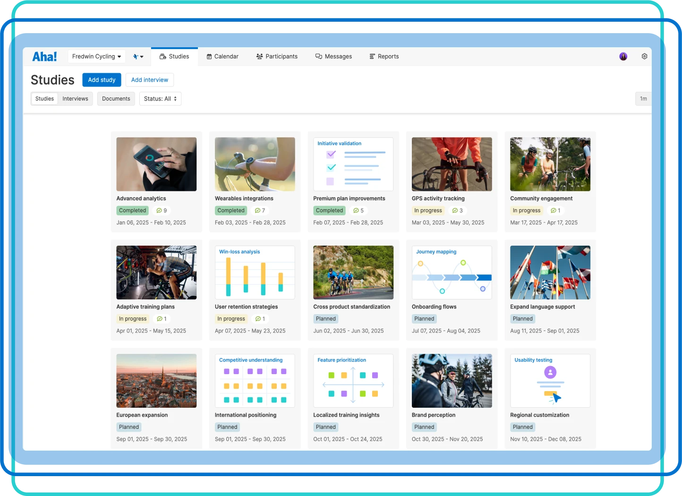Viewport: 682px width, 496px height.
Task: Switch to the Documents view
Action: (x=116, y=99)
